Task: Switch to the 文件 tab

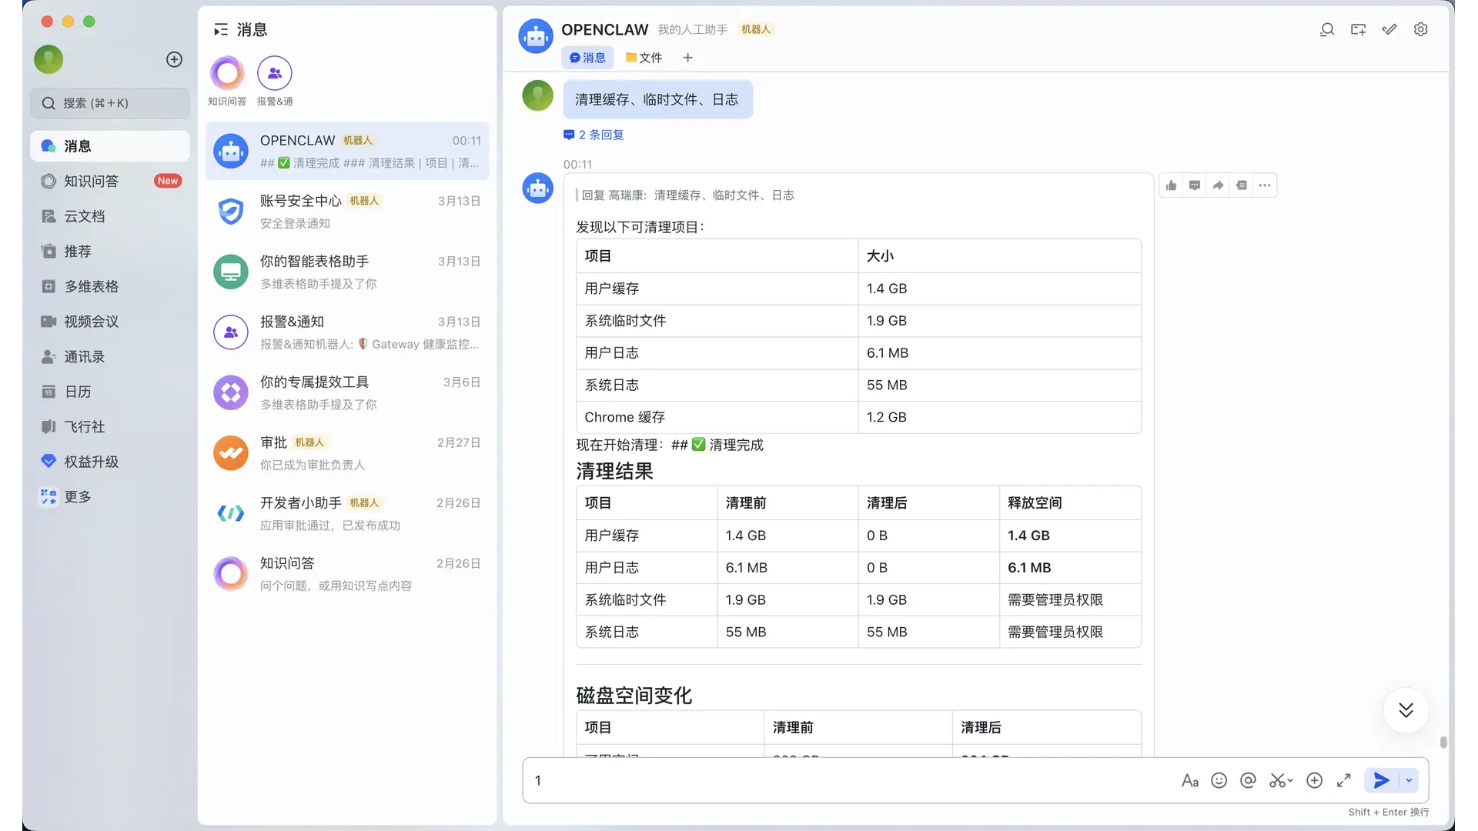Action: [x=644, y=58]
